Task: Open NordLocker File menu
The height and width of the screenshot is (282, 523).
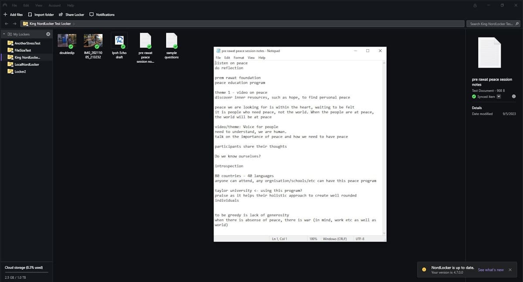Action: pyautogui.click(x=14, y=5)
